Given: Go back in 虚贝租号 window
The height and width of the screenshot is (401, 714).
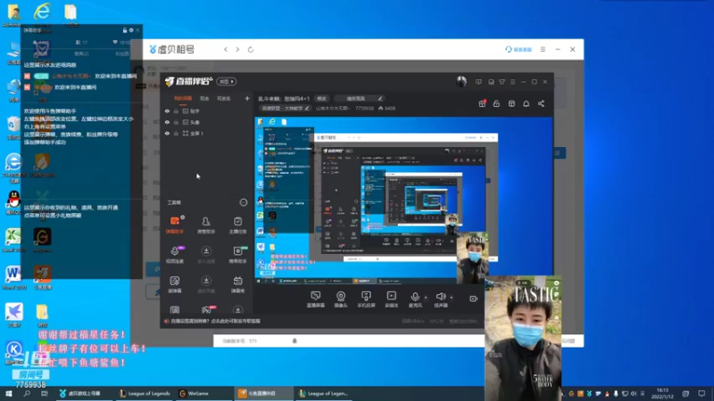Looking at the screenshot, I should click(226, 49).
